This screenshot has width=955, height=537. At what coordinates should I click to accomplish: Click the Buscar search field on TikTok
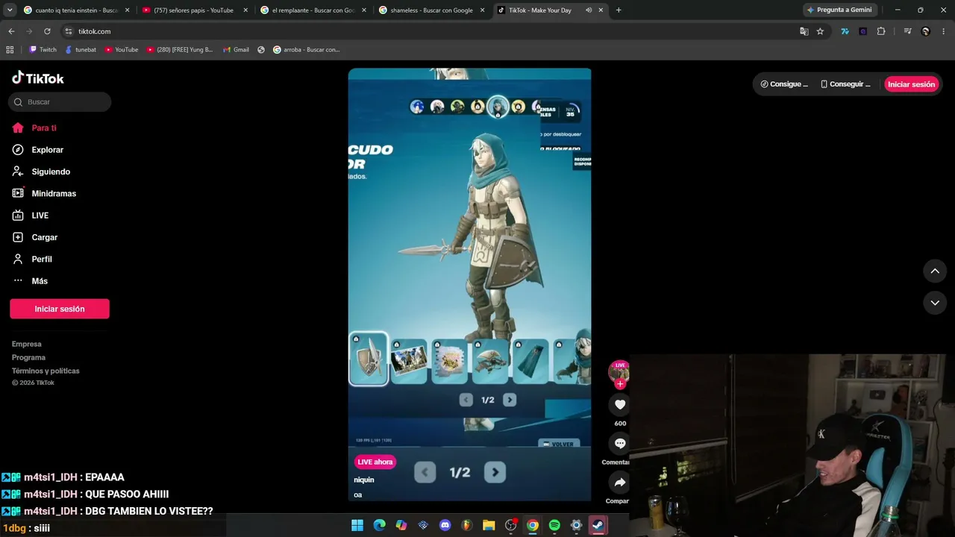point(60,102)
